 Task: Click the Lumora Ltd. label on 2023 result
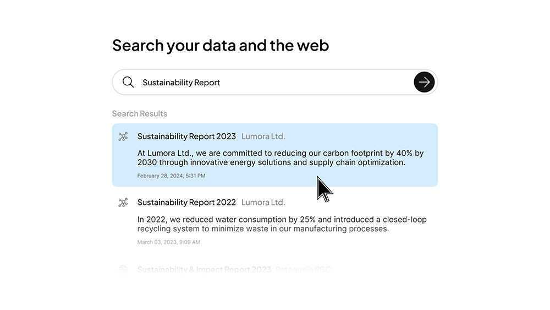pos(263,136)
